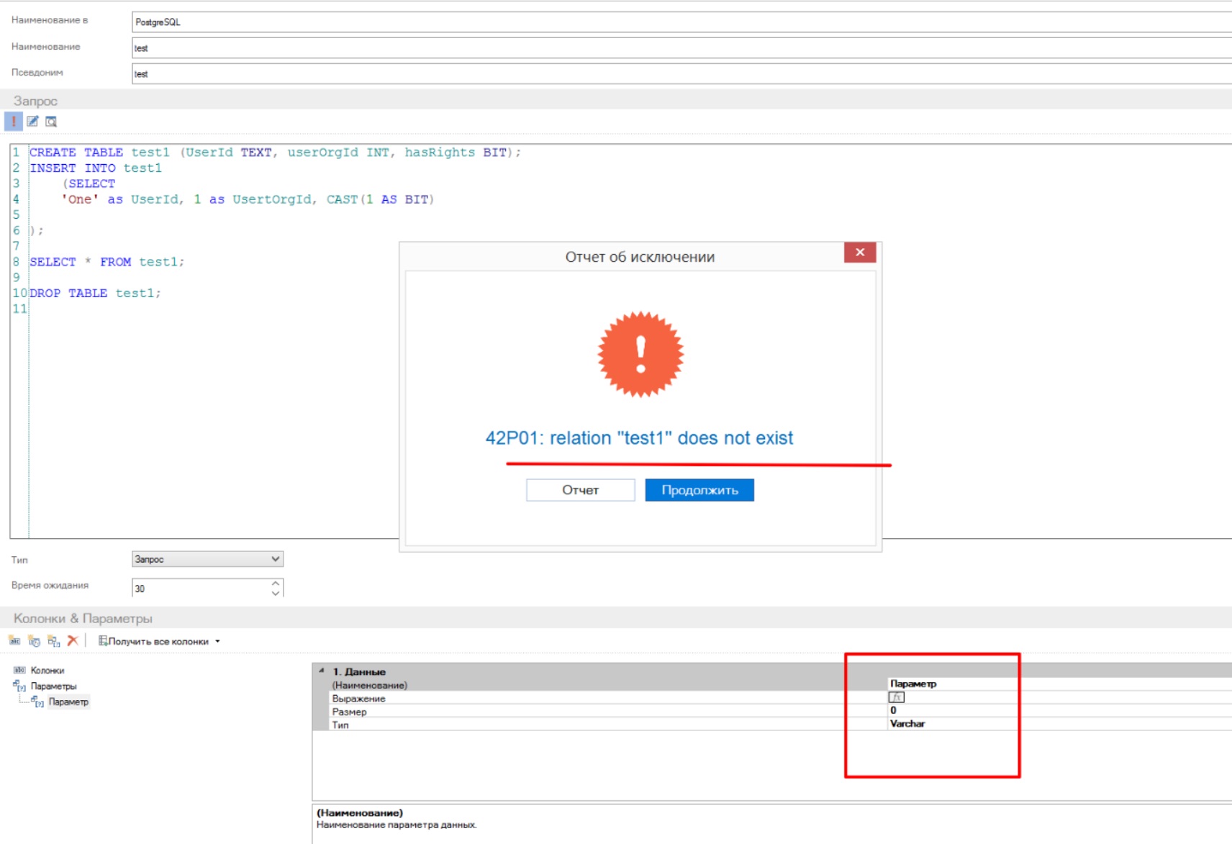Expand the 'Получить все колонки' dropdown arrow
Image resolution: width=1232 pixels, height=844 pixels.
tap(217, 641)
